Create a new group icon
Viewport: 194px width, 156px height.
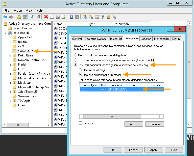tap(91, 17)
